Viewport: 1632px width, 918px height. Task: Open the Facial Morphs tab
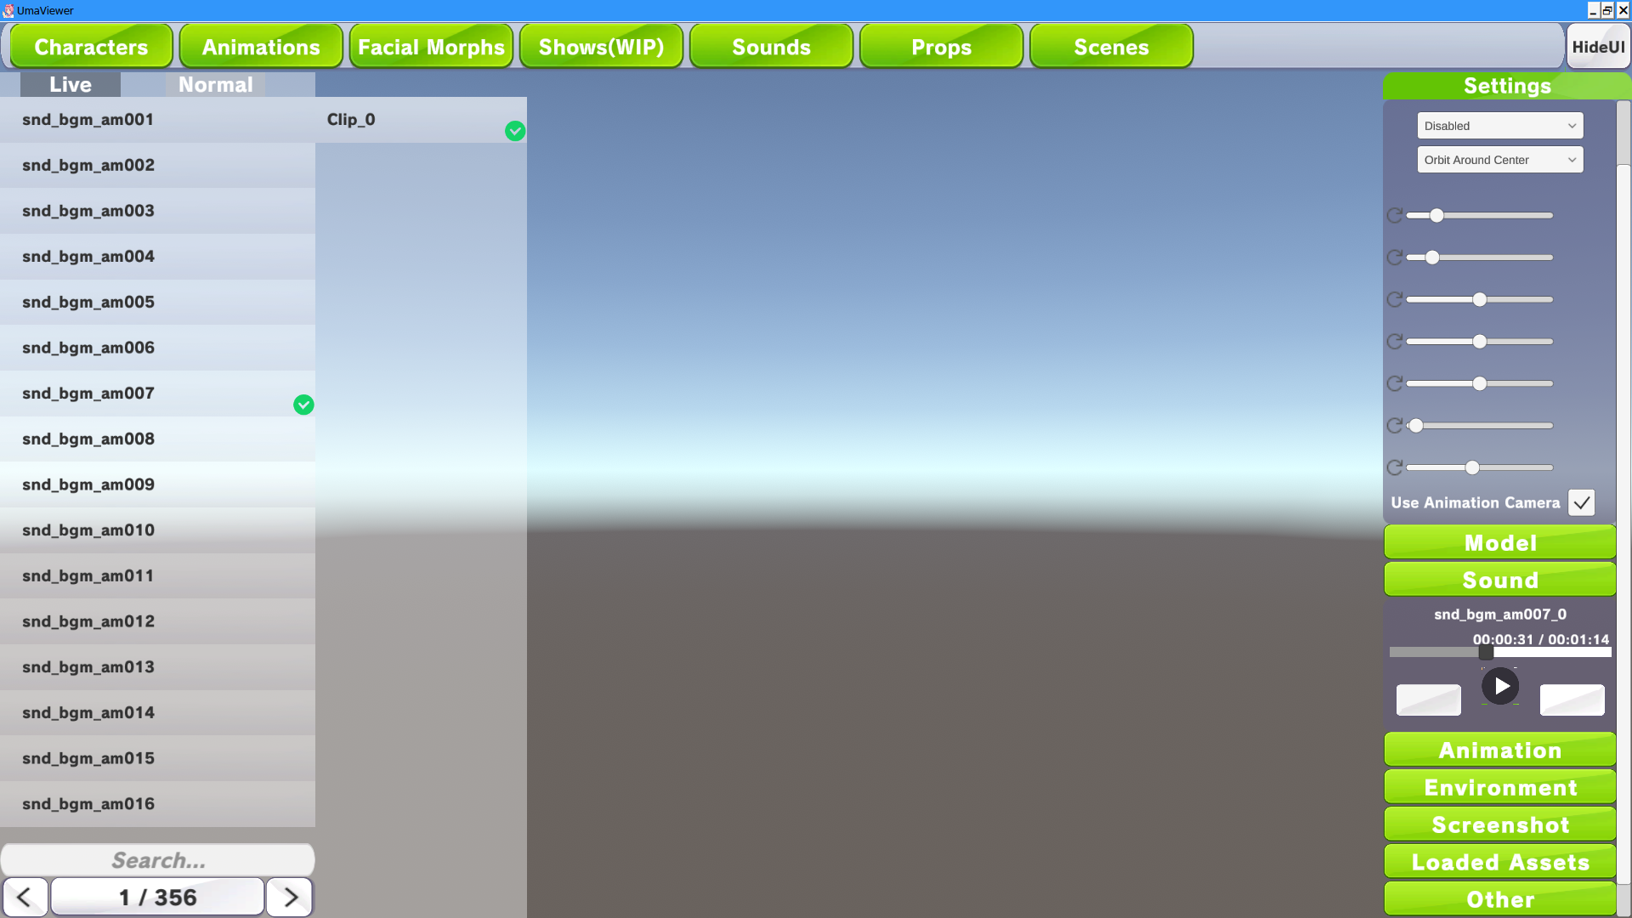coord(431,47)
